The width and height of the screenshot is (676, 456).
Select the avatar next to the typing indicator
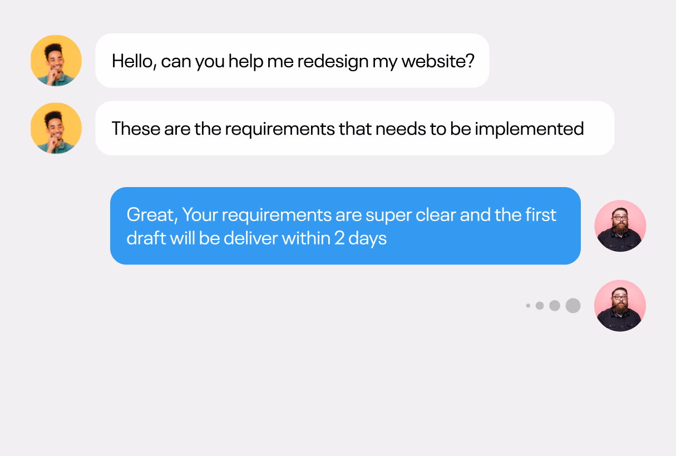tap(620, 305)
